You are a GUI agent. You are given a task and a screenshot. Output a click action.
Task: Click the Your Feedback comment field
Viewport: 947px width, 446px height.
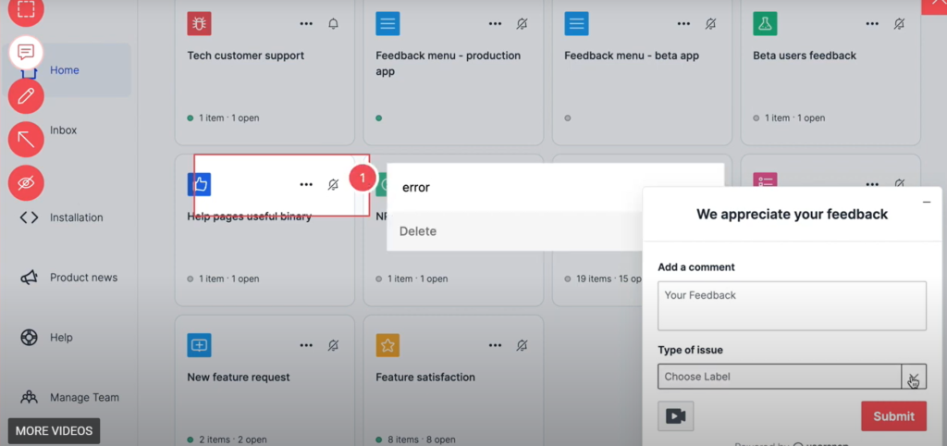pyautogui.click(x=792, y=306)
